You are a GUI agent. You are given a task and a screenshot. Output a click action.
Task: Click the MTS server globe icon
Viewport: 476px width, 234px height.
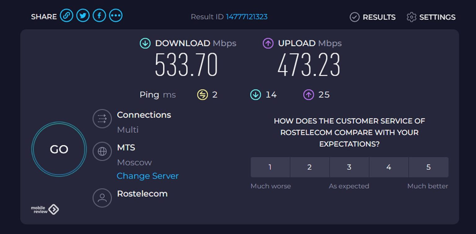(x=102, y=151)
